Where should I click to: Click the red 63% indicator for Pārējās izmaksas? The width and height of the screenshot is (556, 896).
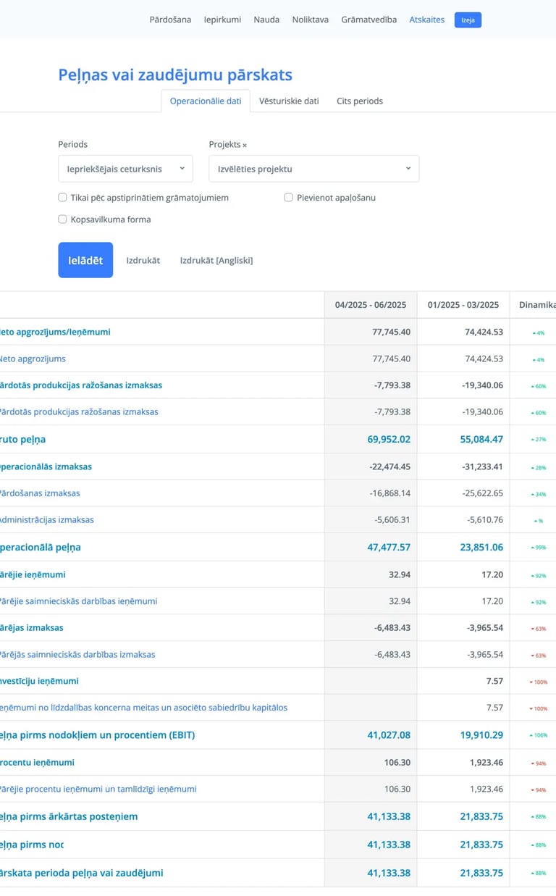pos(539,628)
